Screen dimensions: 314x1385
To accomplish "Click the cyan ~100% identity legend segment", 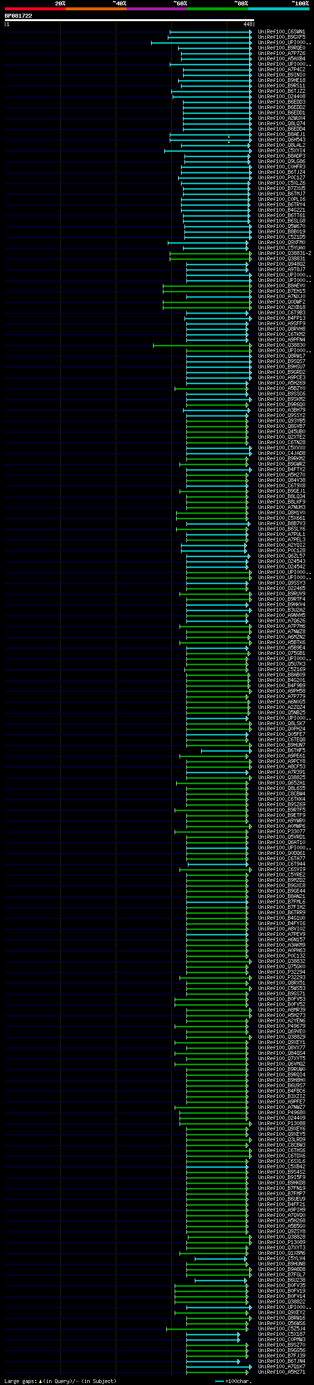I will (279, 9).
